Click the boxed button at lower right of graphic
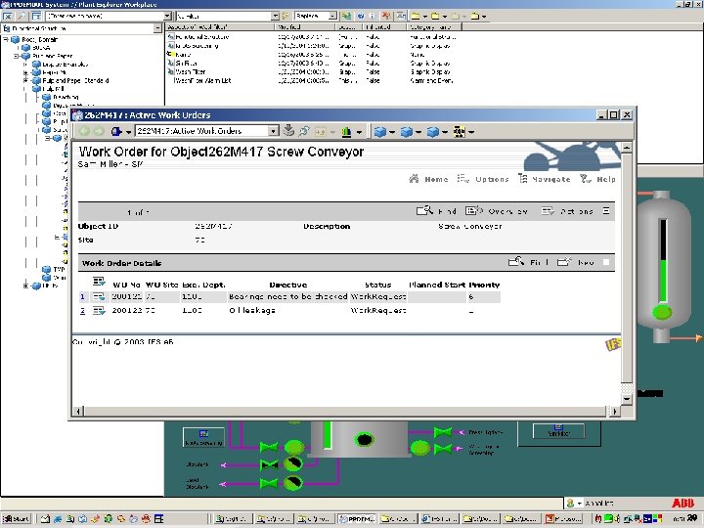 tap(558, 431)
